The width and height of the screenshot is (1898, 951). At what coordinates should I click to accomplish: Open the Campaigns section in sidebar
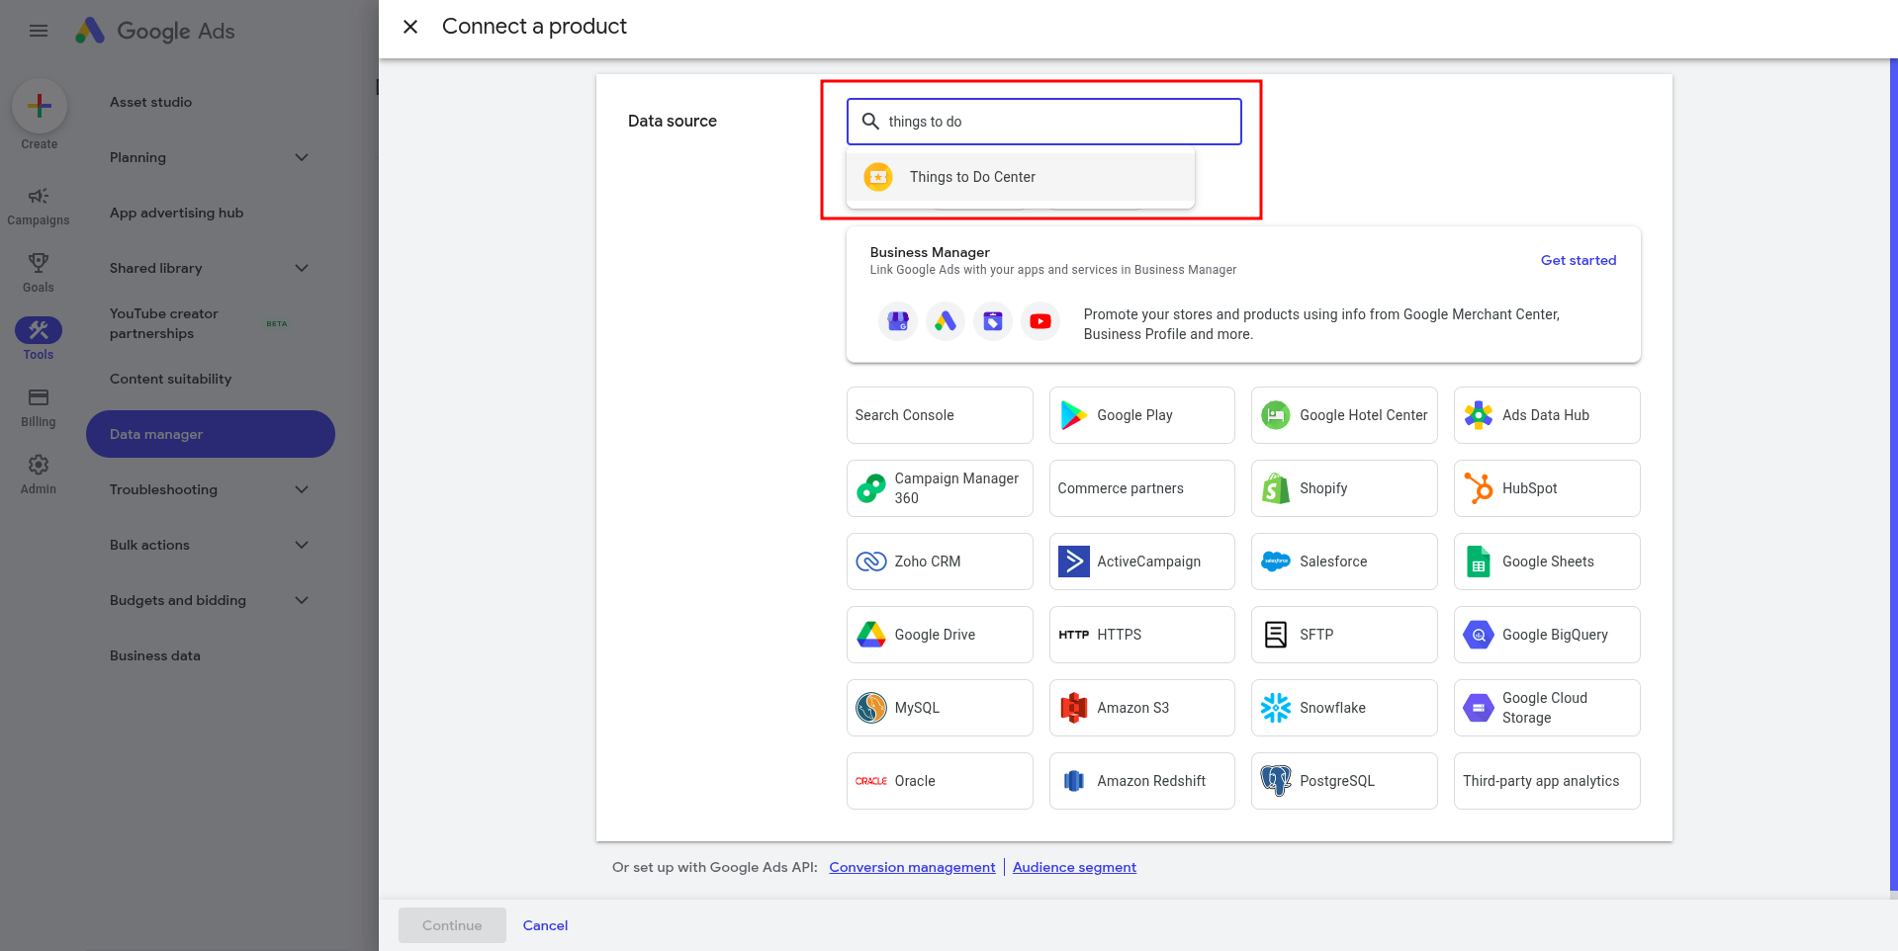[x=39, y=206]
